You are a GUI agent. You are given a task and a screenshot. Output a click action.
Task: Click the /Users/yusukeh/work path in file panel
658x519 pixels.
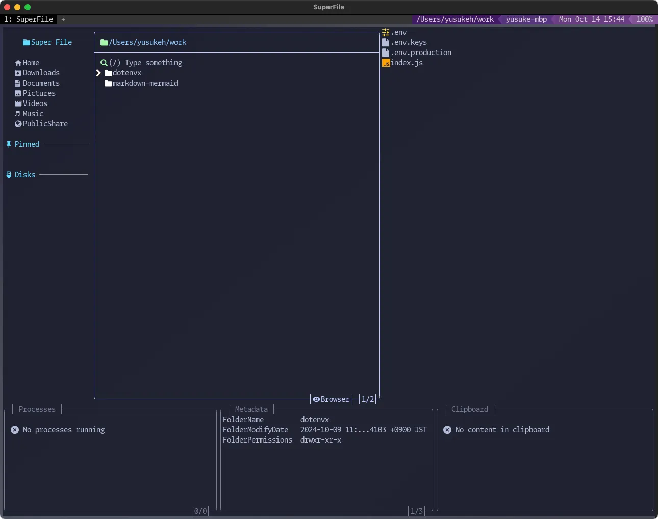[x=147, y=42]
